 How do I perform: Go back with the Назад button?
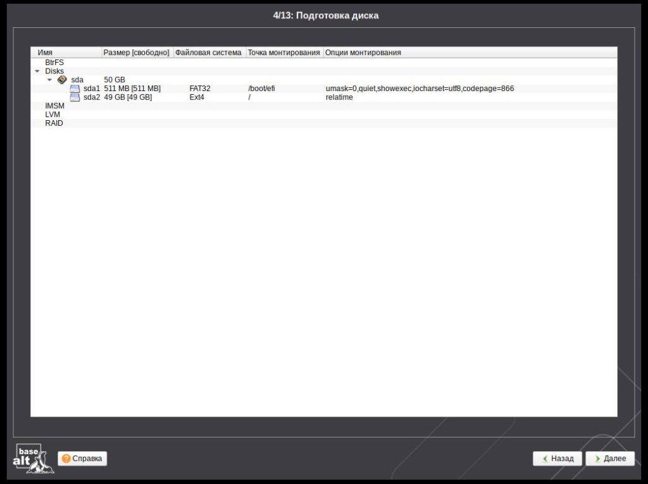coord(557,459)
